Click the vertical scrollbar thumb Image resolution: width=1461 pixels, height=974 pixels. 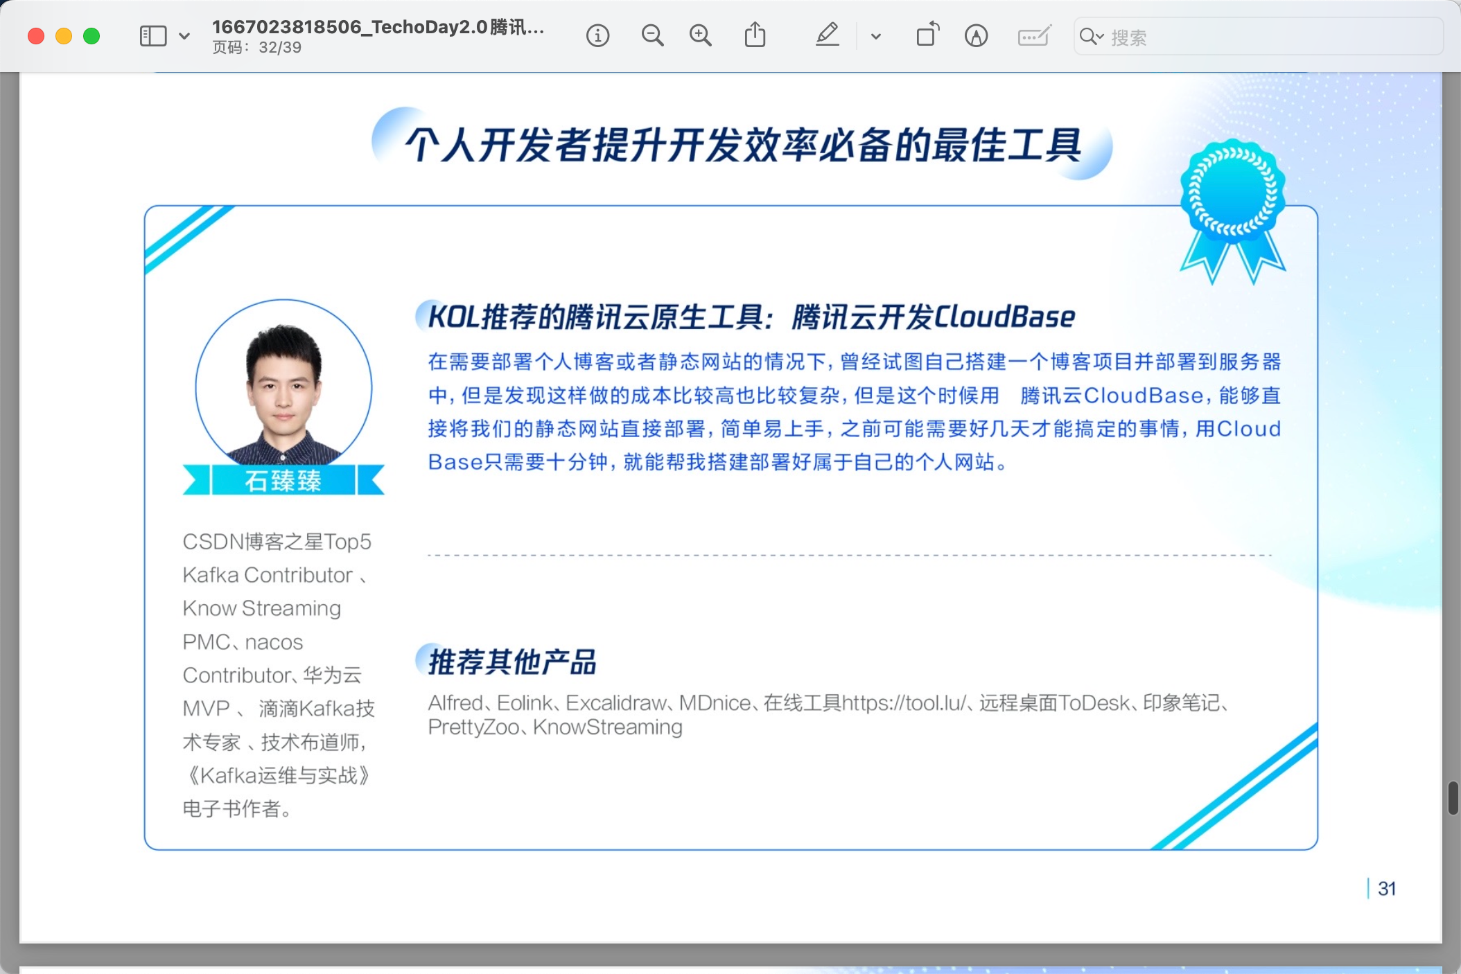pos(1453,798)
